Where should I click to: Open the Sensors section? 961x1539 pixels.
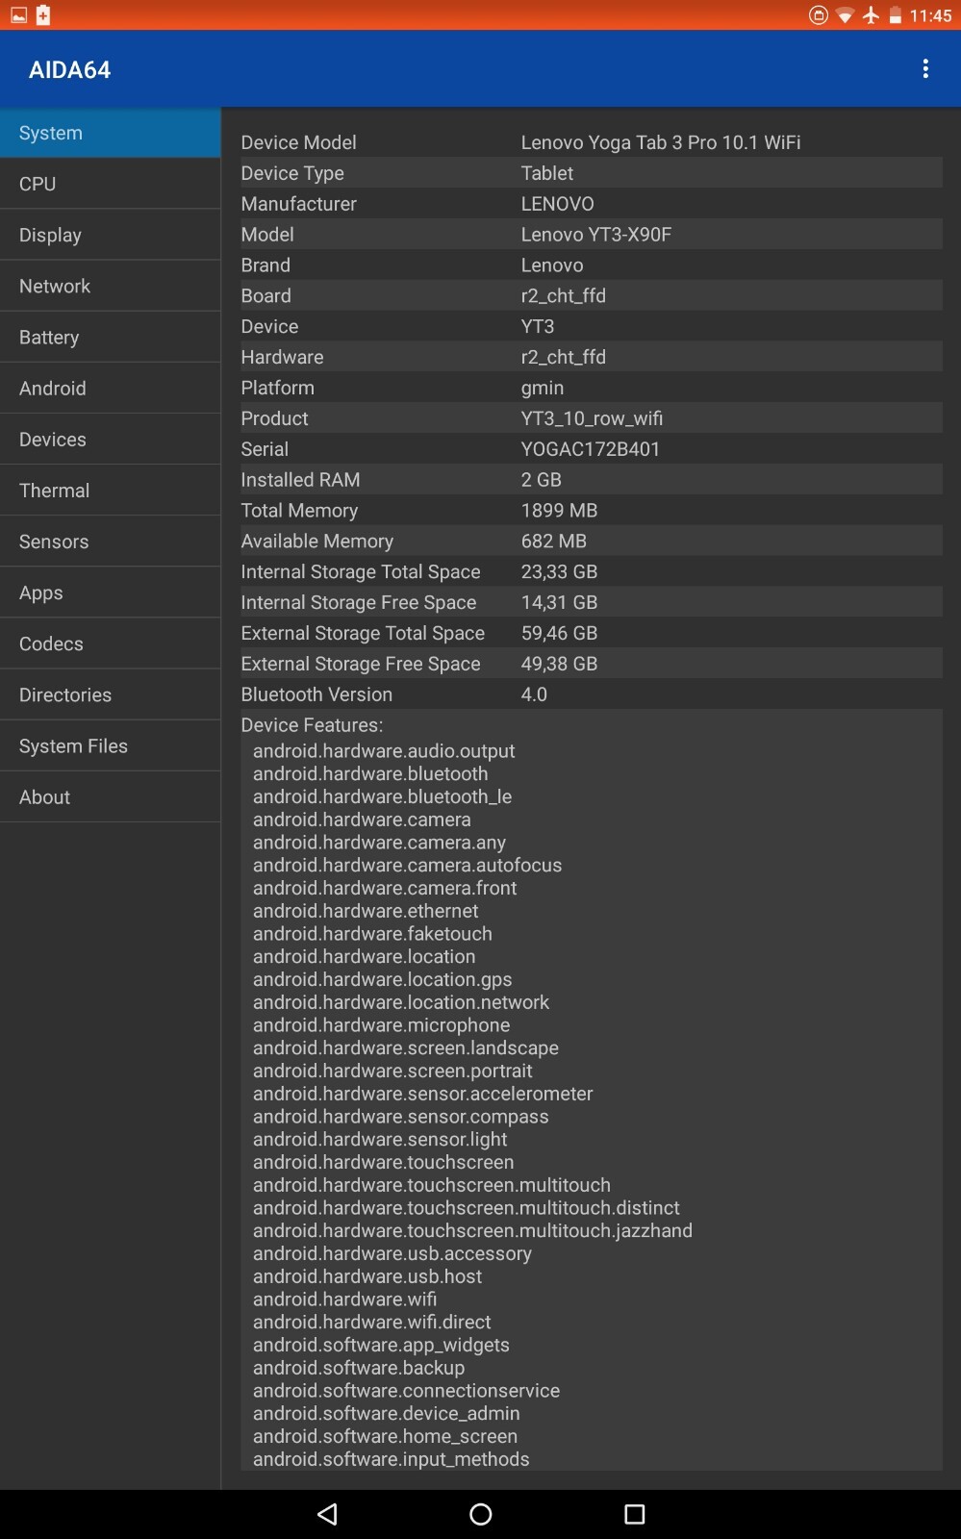[111, 541]
